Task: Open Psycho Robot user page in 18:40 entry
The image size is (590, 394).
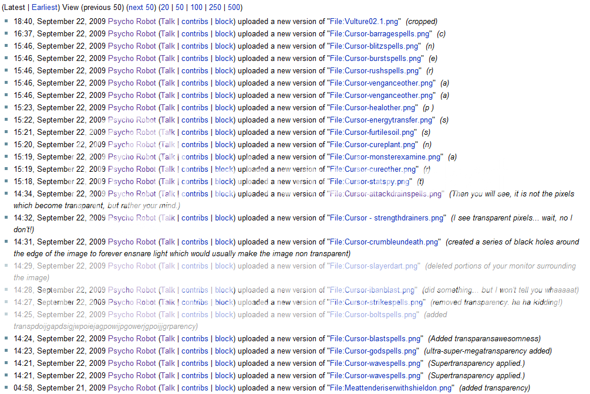Action: click(x=132, y=21)
